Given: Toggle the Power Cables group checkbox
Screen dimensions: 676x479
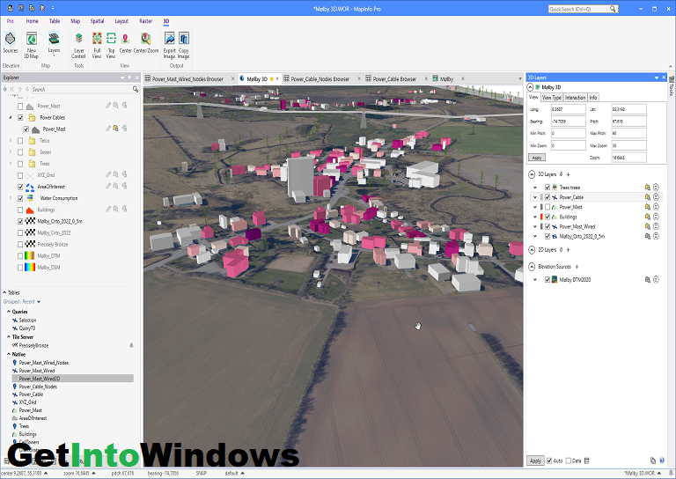Looking at the screenshot, I should click(20, 117).
